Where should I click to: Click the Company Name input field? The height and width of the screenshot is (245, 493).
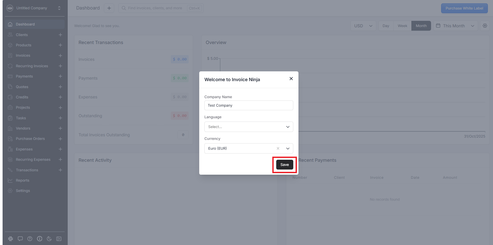[x=248, y=105]
